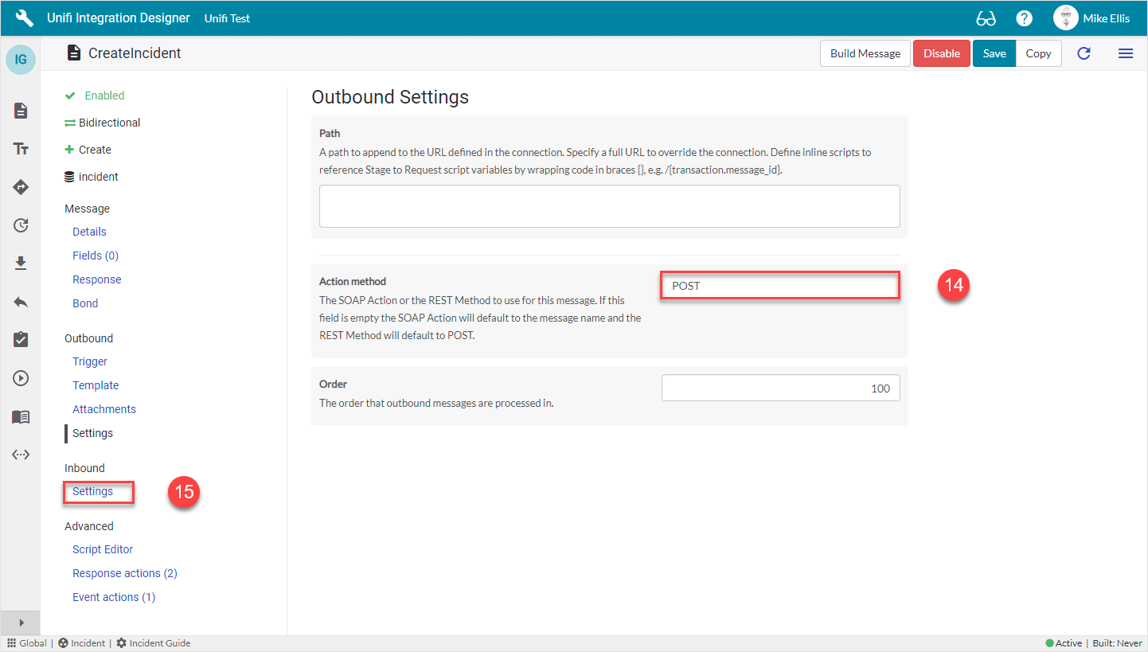Viewport: 1148px width, 652px height.
Task: Go to the Script Editor section
Action: coord(103,549)
